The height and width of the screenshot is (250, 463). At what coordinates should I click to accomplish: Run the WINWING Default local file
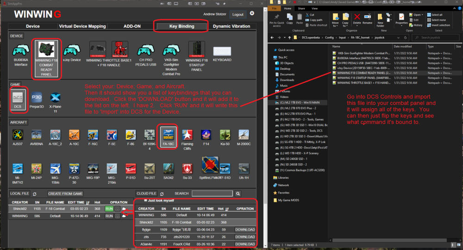109,216
